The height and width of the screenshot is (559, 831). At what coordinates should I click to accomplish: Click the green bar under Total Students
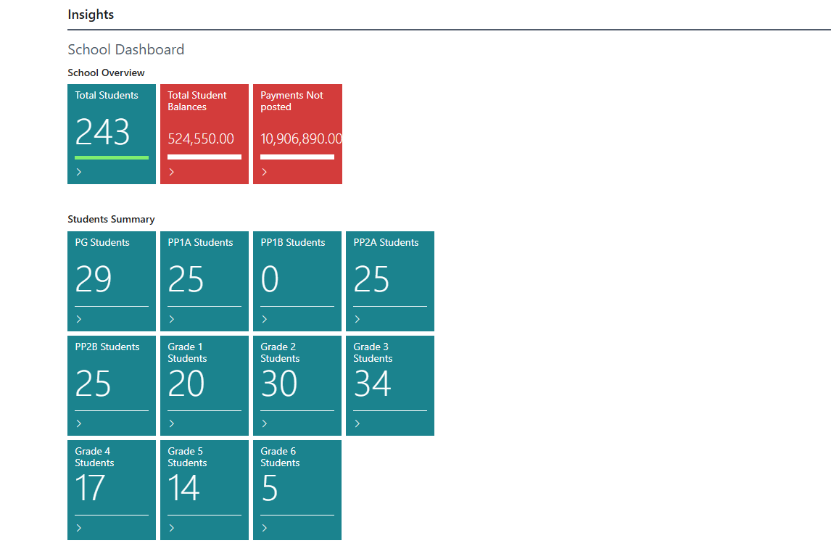click(112, 157)
